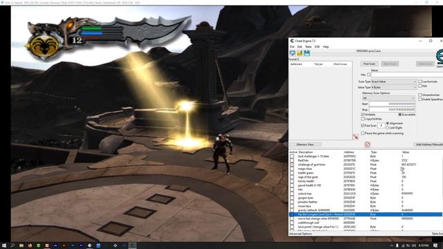Select the challenge of god time row

366,165
